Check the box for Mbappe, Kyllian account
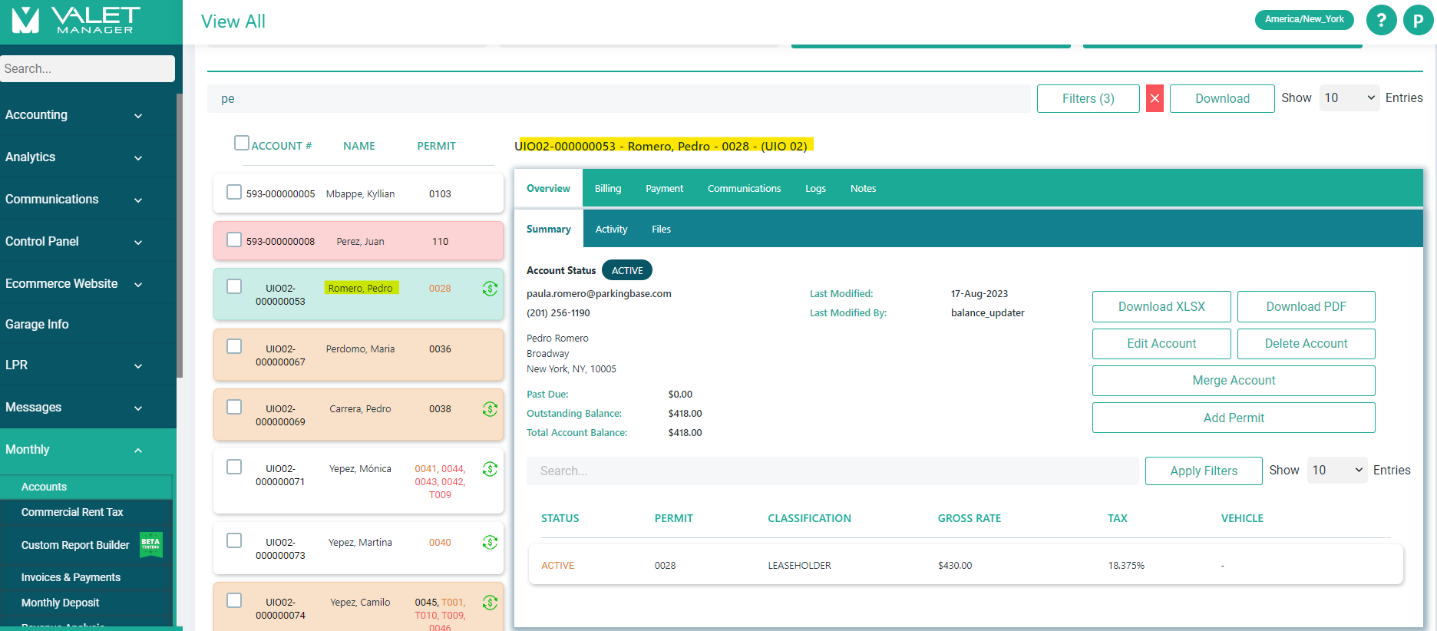The height and width of the screenshot is (631, 1437). pyautogui.click(x=234, y=192)
